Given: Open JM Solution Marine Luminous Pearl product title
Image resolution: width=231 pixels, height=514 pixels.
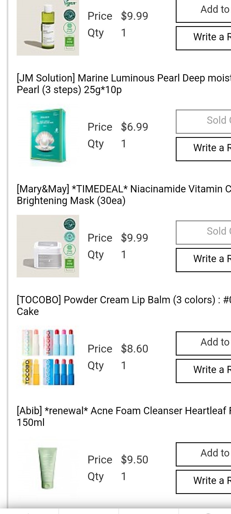Looking at the screenshot, I should click(x=124, y=84).
